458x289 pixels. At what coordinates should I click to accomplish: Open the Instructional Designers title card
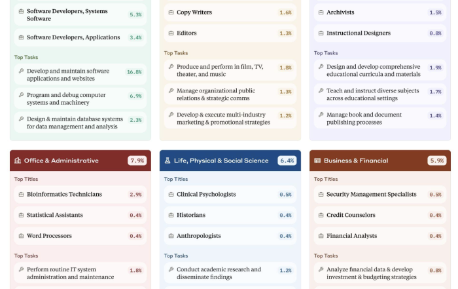380,33
